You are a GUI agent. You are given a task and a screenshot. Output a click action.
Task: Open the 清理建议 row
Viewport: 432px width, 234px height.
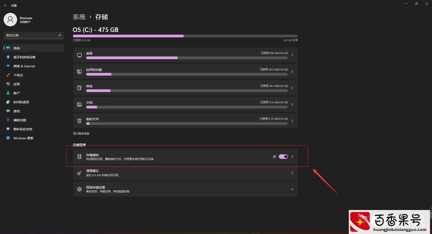pos(185,173)
